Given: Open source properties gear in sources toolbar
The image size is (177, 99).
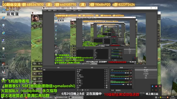Looking at the screenshot, I should (x=82, y=90).
